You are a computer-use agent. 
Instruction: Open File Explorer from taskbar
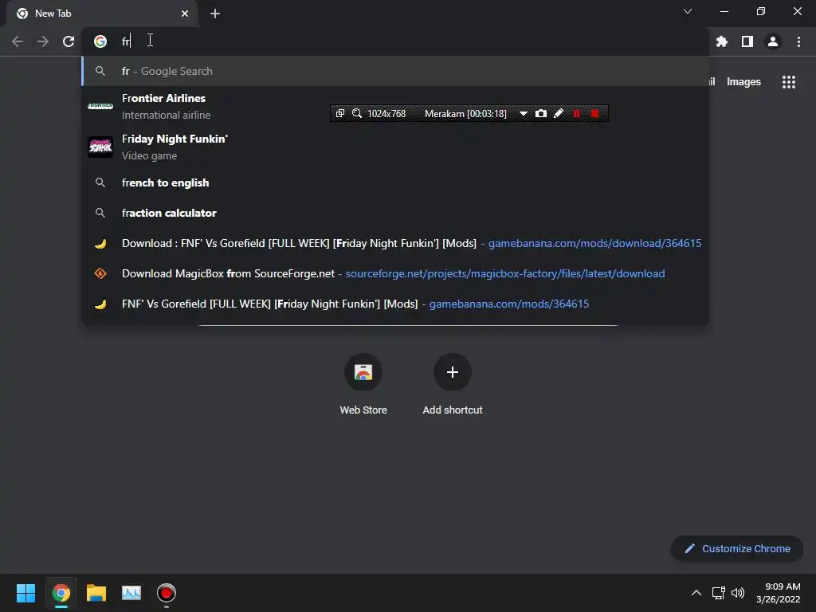click(x=96, y=593)
